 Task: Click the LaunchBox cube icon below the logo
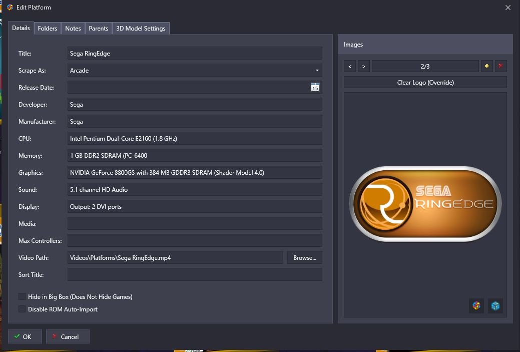point(476,305)
